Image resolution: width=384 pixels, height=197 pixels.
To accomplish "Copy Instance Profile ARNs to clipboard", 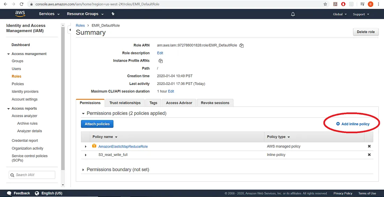I will click(x=161, y=61).
